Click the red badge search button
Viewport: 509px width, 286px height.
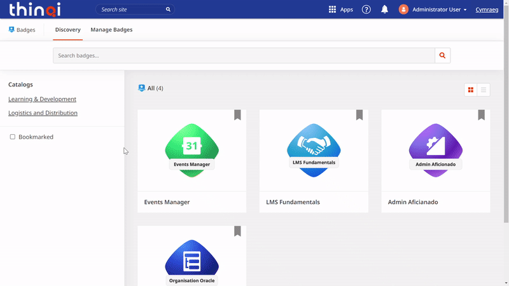[x=442, y=55]
